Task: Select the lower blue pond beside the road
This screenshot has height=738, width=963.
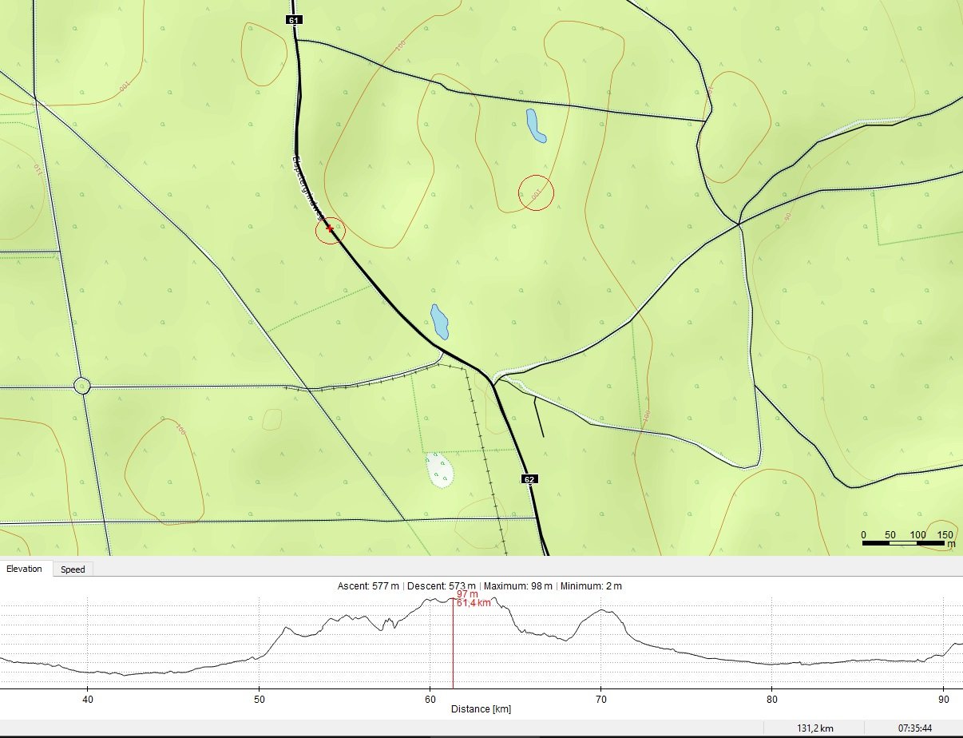Action: tap(439, 321)
